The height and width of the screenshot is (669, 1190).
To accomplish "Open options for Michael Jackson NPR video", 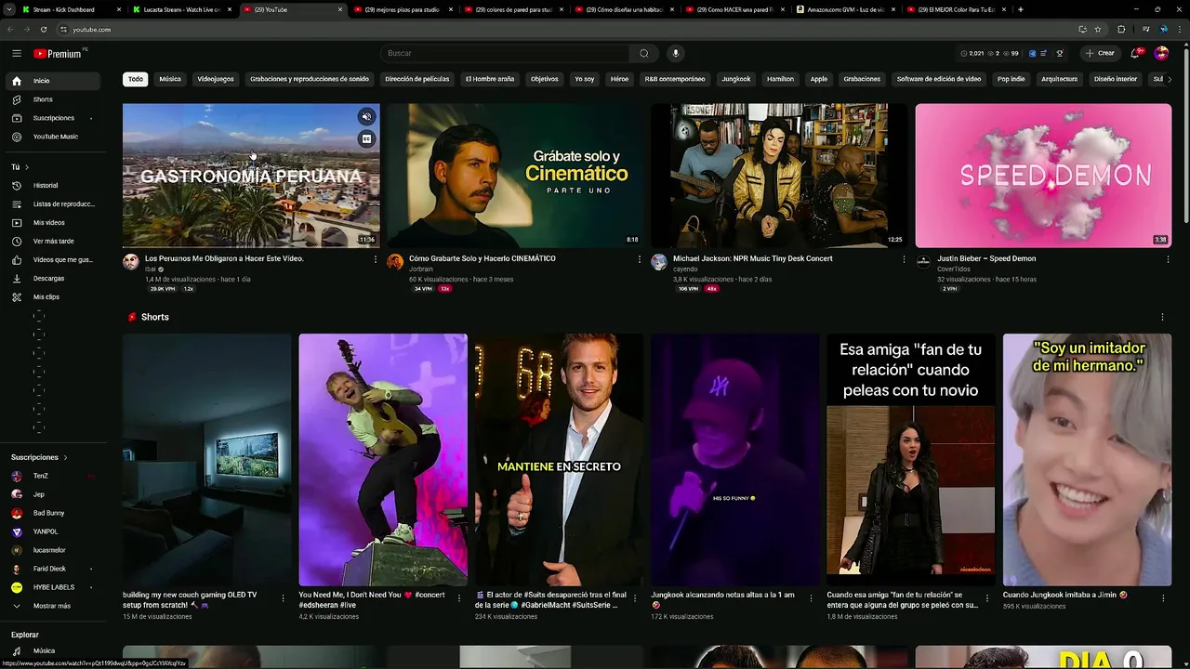I will [904, 259].
